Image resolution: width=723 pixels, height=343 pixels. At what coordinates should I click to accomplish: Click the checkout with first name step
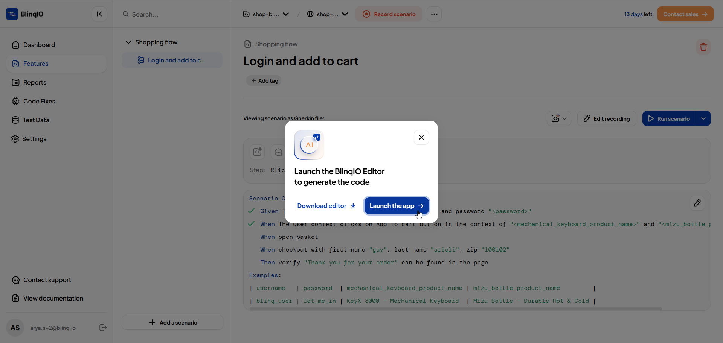(x=385, y=250)
